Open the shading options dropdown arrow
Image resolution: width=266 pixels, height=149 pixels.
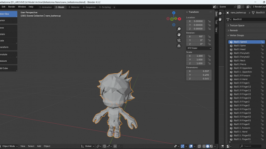(215, 146)
